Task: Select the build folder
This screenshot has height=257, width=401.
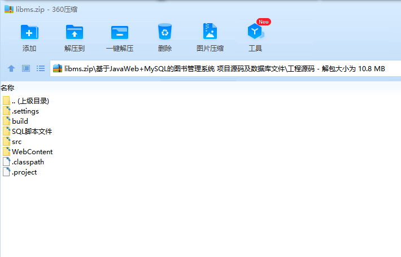Action: pyautogui.click(x=16, y=121)
